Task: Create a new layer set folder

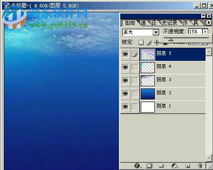Action: [x=161, y=166]
